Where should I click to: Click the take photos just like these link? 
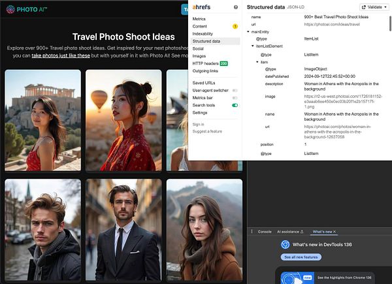click(x=61, y=55)
